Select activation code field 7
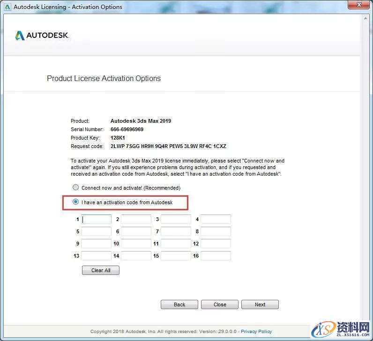 pyautogui.click(x=176, y=231)
